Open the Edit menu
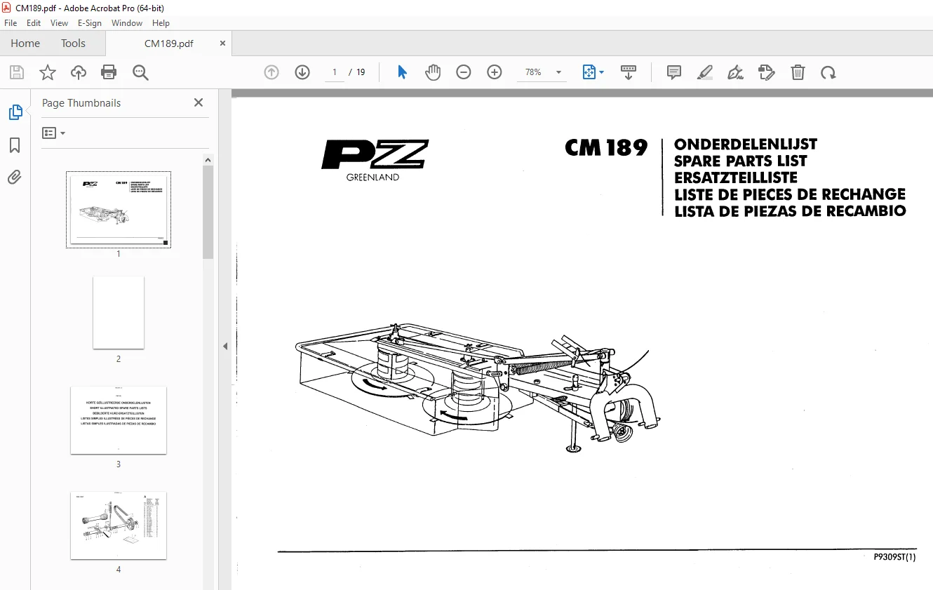Image resolution: width=933 pixels, height=590 pixels. pyautogui.click(x=34, y=23)
